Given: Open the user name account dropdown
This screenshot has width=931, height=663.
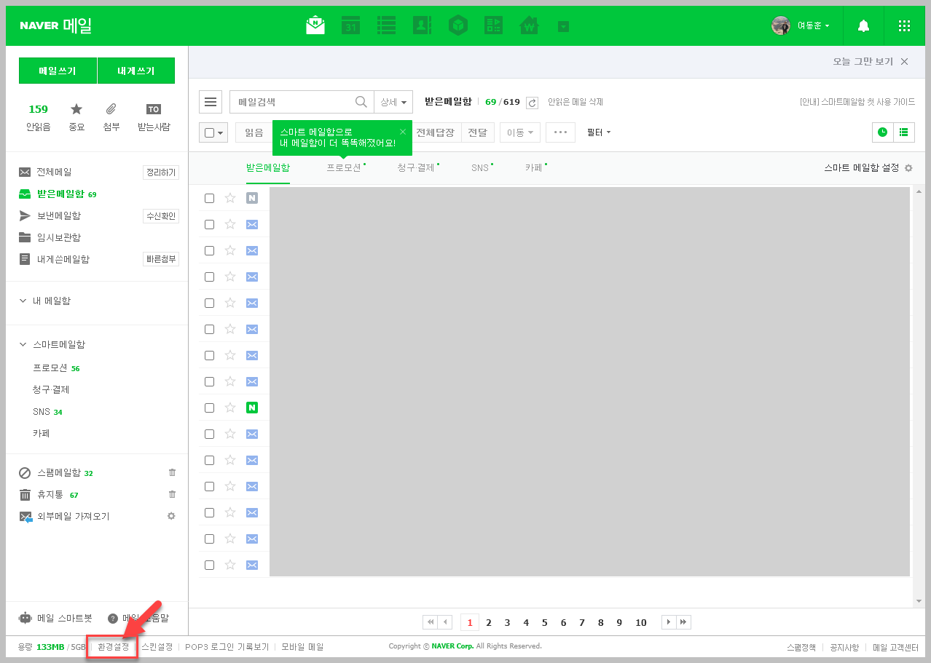Looking at the screenshot, I should [813, 26].
